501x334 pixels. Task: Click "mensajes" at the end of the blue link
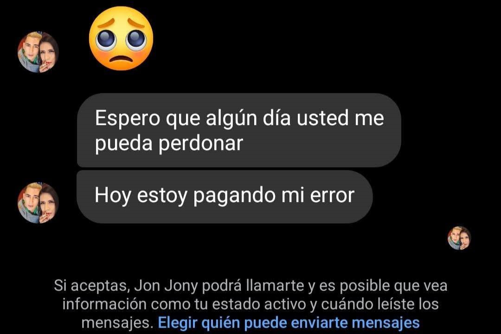pos(385,323)
